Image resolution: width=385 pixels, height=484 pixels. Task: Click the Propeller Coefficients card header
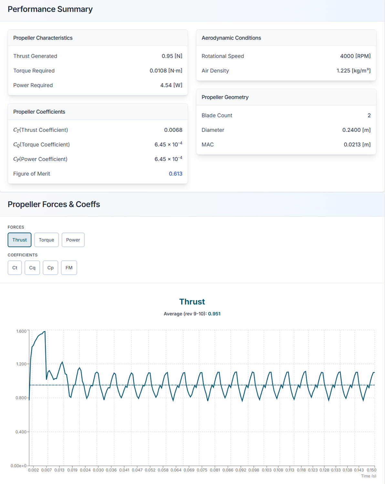[x=39, y=112]
